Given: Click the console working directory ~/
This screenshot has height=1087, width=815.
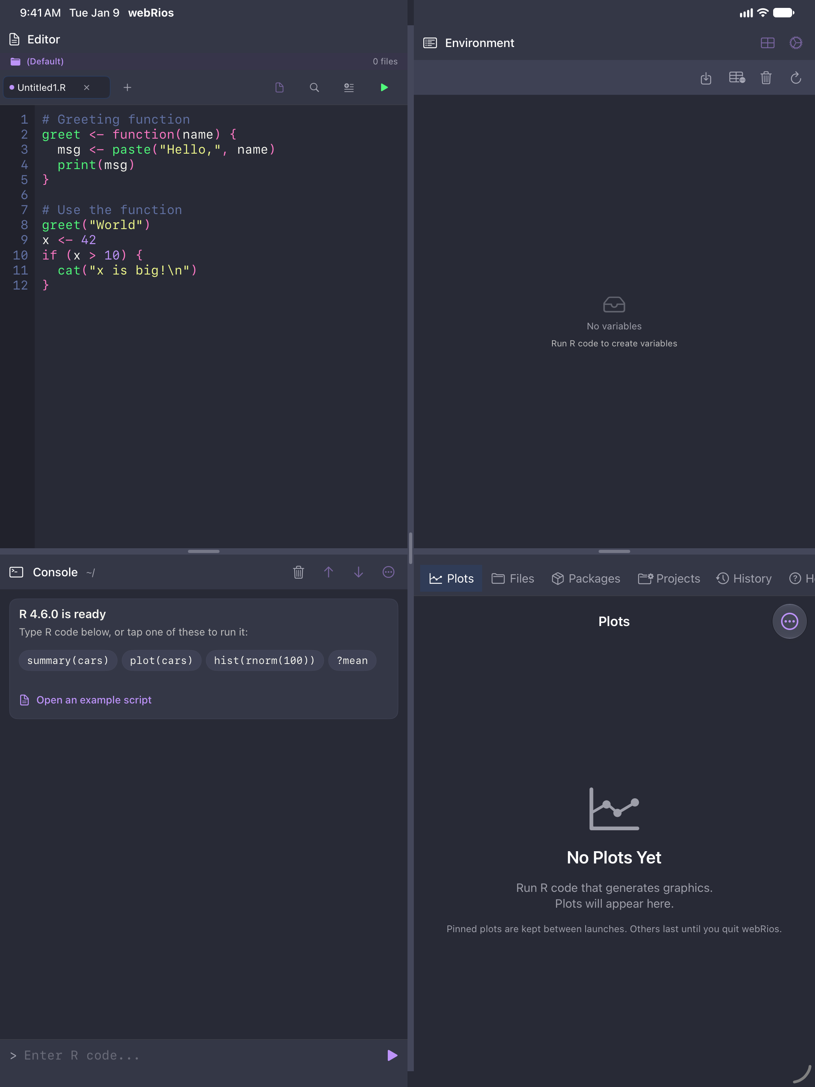Looking at the screenshot, I should pos(90,572).
